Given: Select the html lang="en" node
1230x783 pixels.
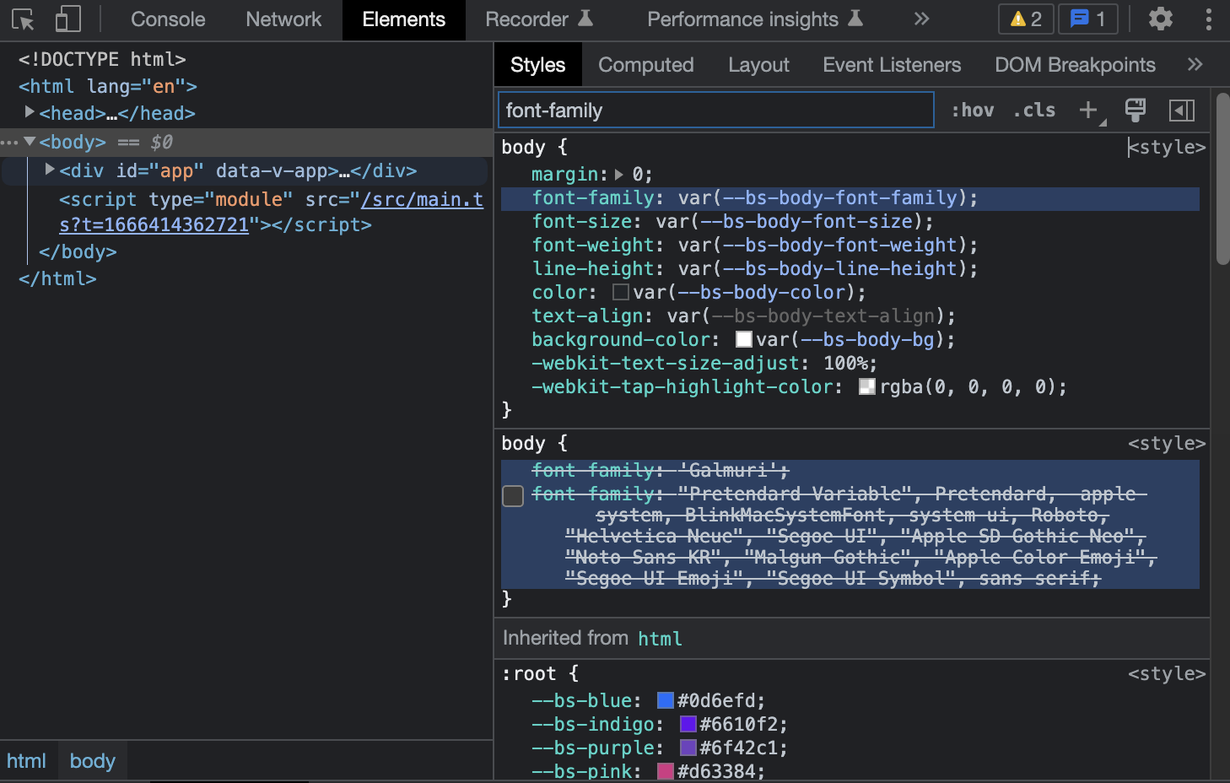Looking at the screenshot, I should tap(108, 86).
